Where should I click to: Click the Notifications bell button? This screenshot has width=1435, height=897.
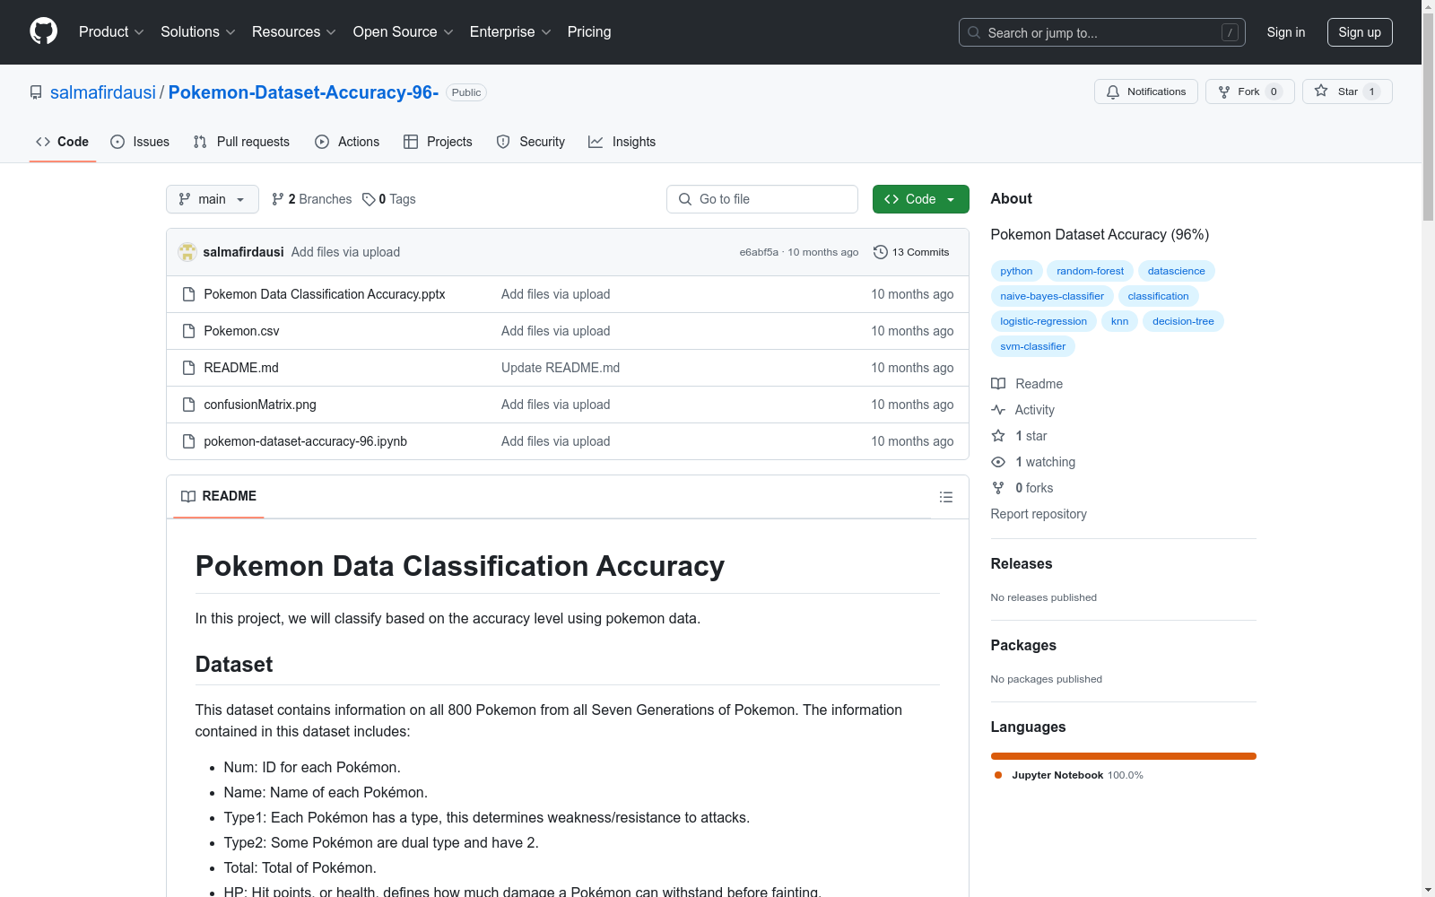pos(1145,91)
